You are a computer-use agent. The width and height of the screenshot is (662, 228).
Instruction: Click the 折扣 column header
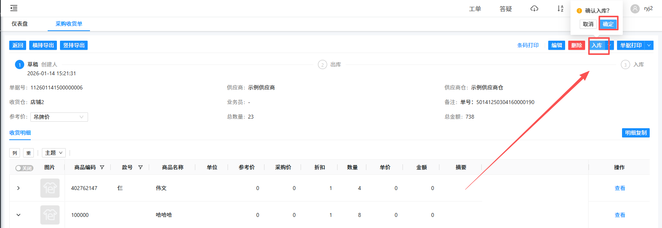[320, 167]
